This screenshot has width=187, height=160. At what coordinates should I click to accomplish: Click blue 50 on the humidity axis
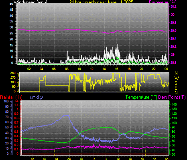click(x=7, y=127)
